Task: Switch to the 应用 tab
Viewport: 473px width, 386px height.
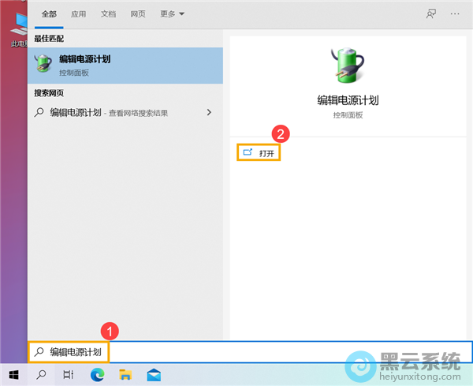Action: point(79,14)
